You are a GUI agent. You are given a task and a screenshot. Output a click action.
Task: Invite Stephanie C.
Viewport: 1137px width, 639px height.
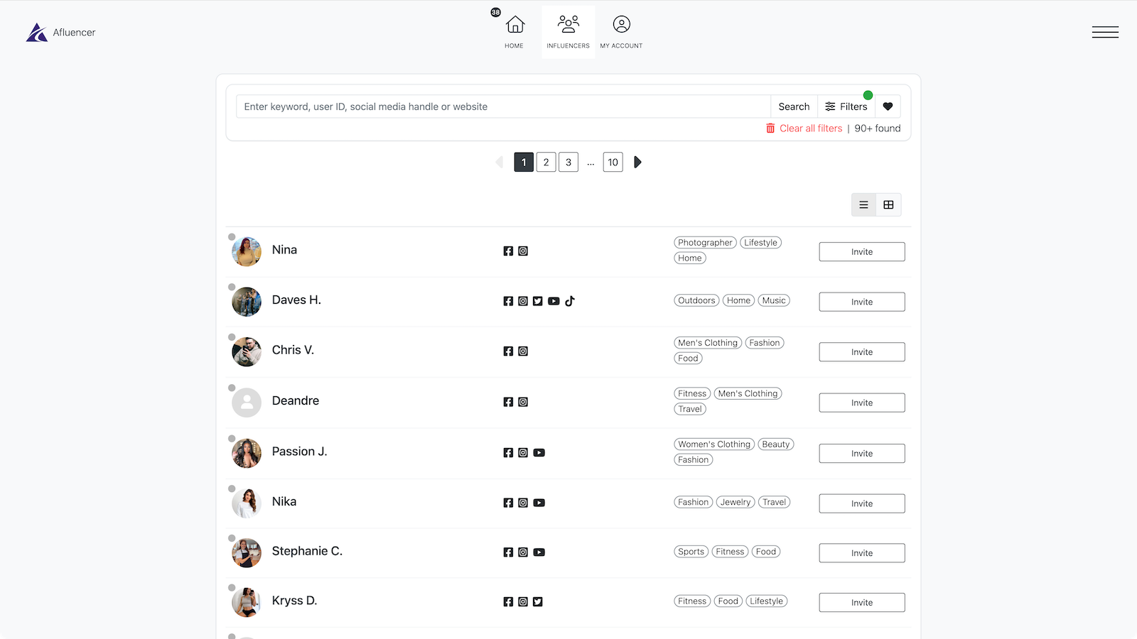click(861, 552)
